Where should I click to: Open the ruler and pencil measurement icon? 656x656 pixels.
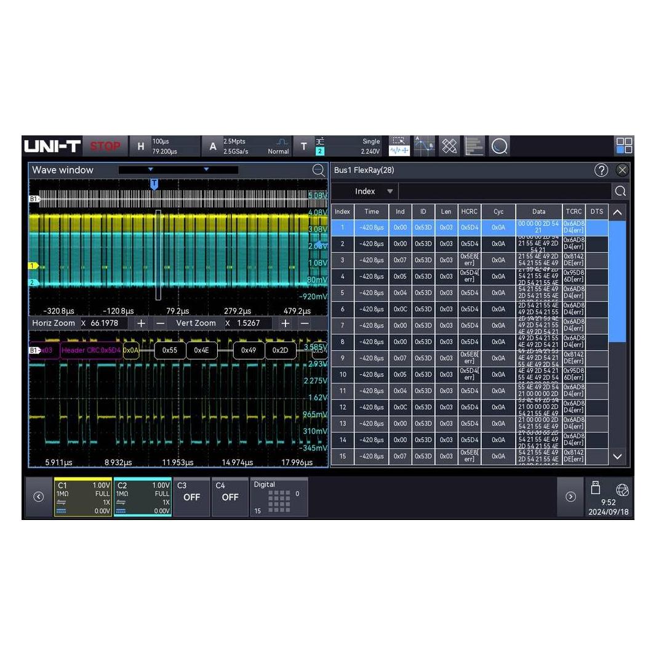point(449,146)
